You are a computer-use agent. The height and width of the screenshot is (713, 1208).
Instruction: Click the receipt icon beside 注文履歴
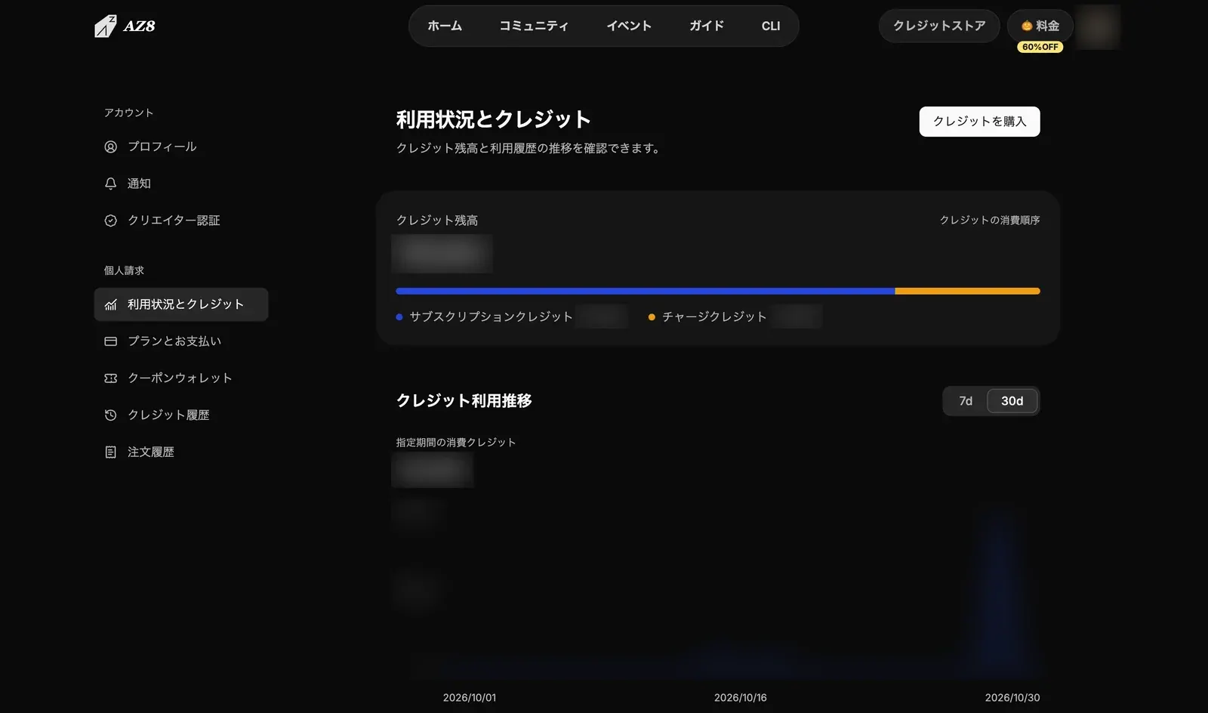tap(110, 452)
